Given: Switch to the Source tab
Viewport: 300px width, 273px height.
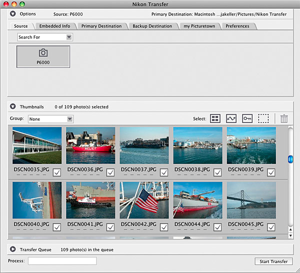Looking at the screenshot, I should (21, 26).
